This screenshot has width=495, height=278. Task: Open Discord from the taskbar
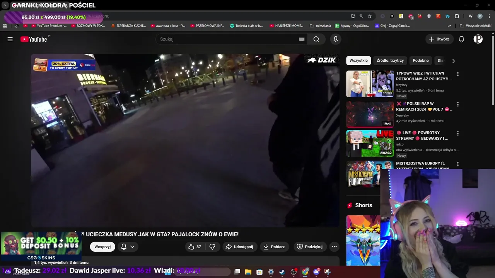point(316,272)
